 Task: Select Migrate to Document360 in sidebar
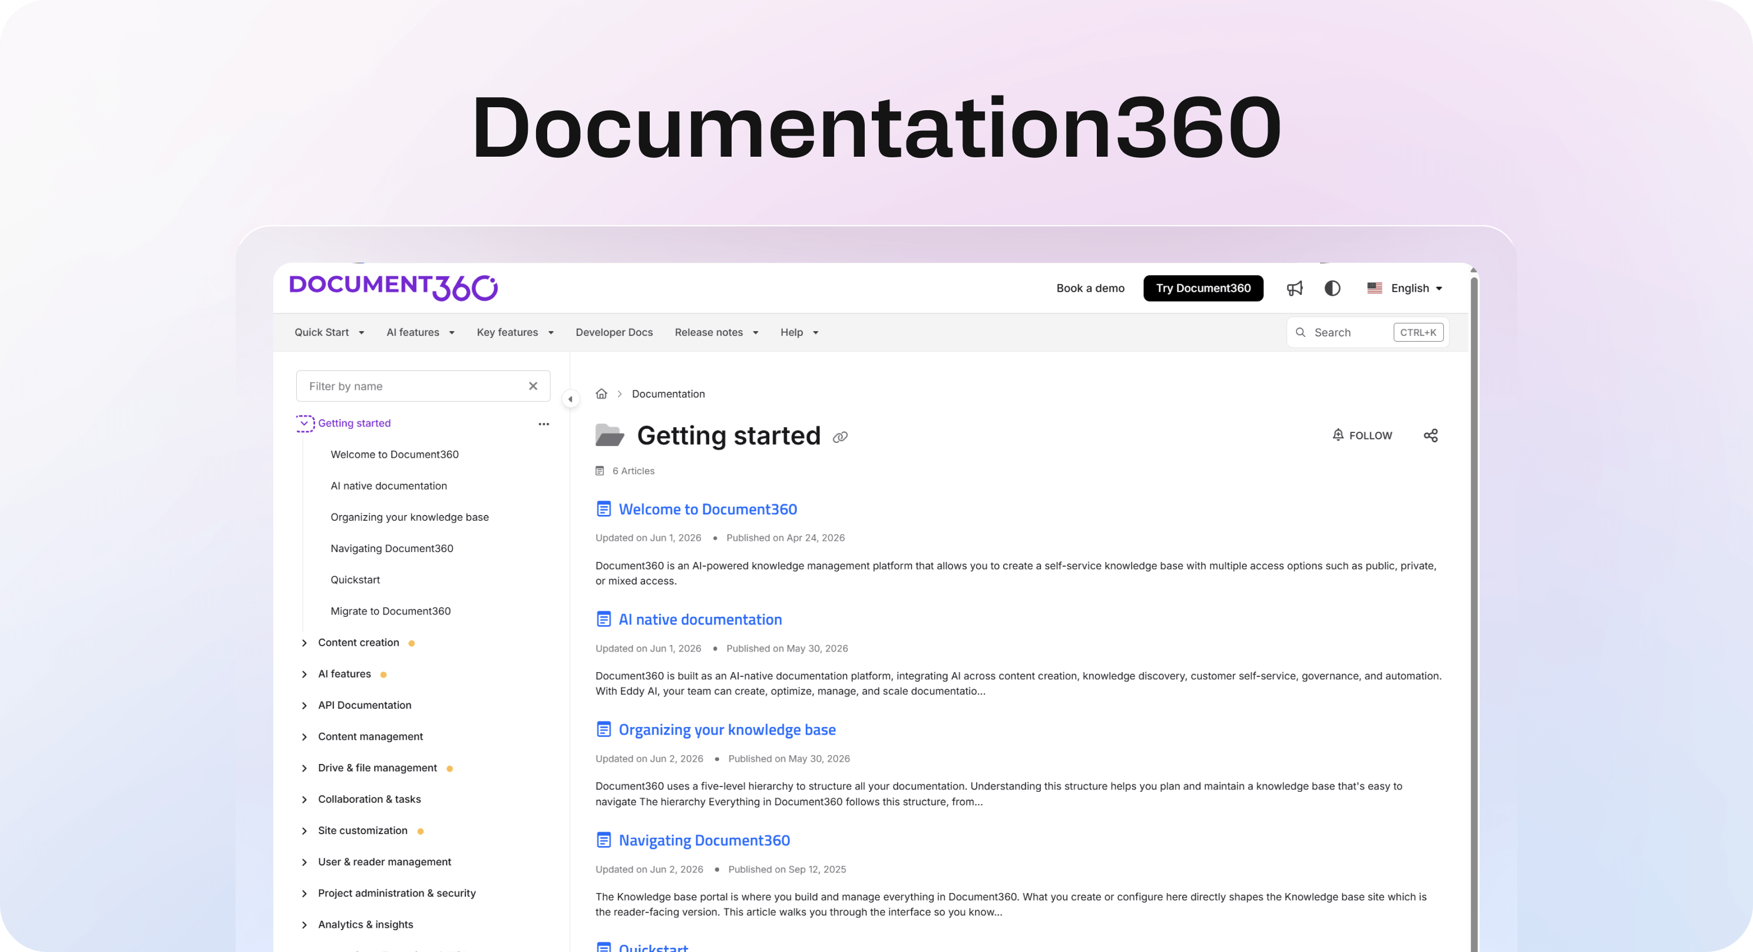tap(390, 610)
